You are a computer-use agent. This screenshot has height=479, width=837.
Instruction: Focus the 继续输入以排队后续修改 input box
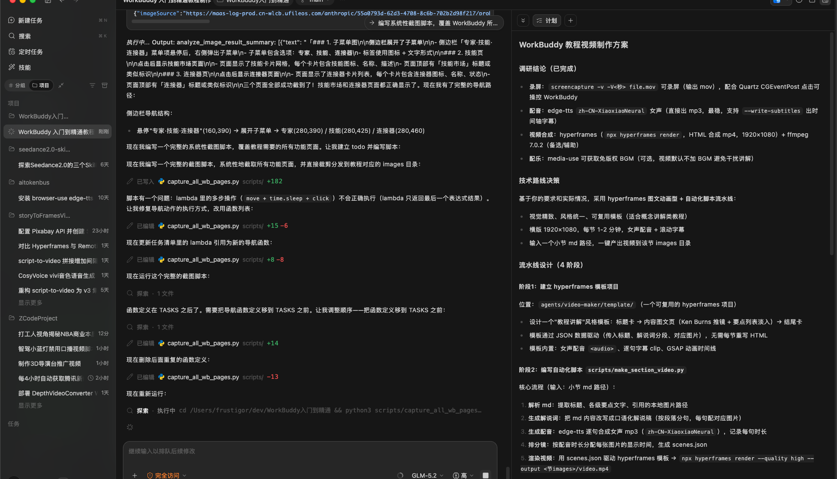(x=310, y=452)
